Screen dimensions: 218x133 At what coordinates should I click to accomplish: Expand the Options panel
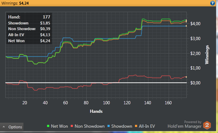(12, 127)
